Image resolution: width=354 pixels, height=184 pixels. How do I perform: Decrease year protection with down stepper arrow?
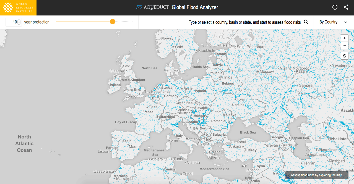[x=19, y=23]
